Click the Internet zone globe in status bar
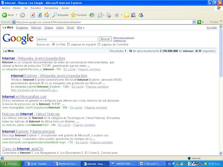 coord(189,158)
